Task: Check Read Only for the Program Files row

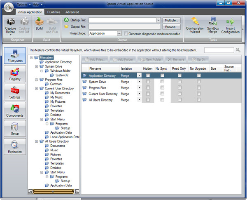Action: pyautogui.click(x=179, y=88)
